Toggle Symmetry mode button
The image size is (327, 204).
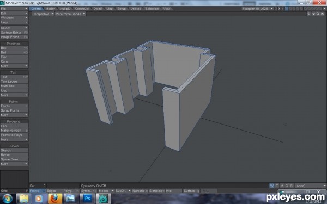click(x=88, y=191)
